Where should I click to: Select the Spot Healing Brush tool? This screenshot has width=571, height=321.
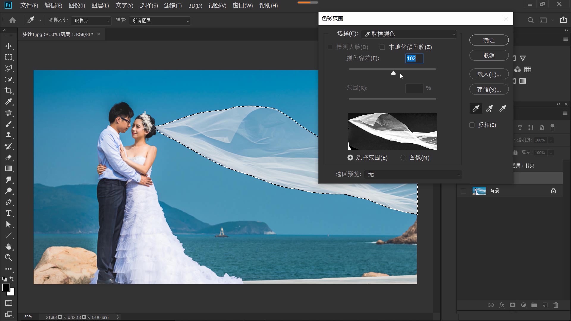click(9, 113)
